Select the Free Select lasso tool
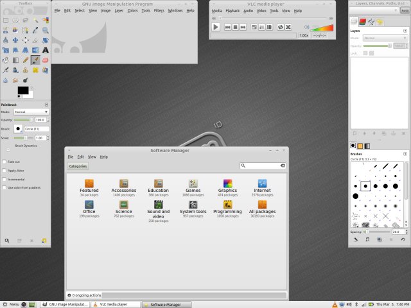This screenshot has height=308, width=411. (x=26, y=20)
